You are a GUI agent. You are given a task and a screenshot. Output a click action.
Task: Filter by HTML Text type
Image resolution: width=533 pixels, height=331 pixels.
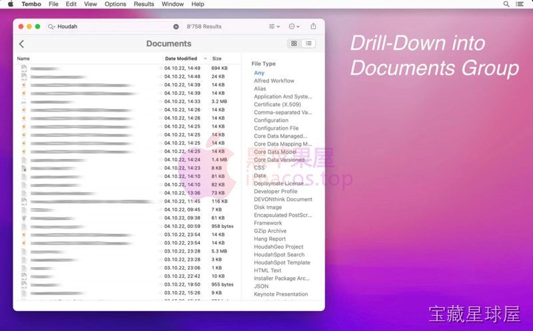click(268, 271)
